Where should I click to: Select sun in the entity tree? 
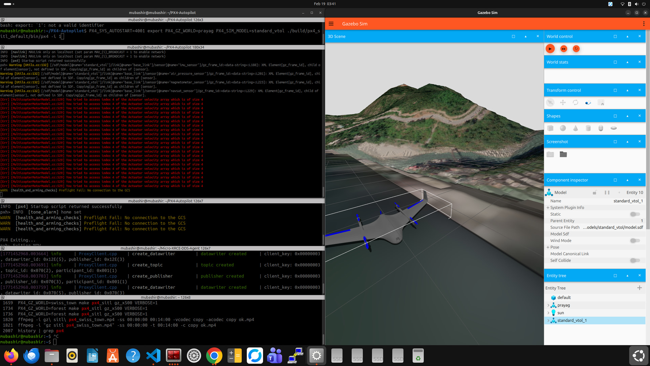coord(561,313)
